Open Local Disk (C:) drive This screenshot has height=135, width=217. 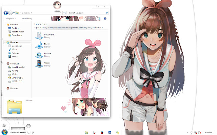click(x=18, y=67)
